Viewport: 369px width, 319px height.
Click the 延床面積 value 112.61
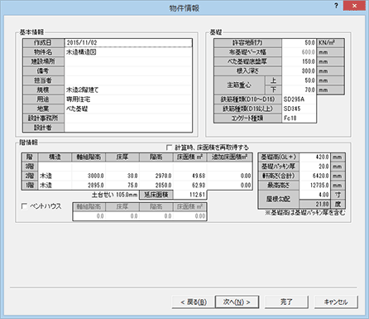[x=190, y=195]
